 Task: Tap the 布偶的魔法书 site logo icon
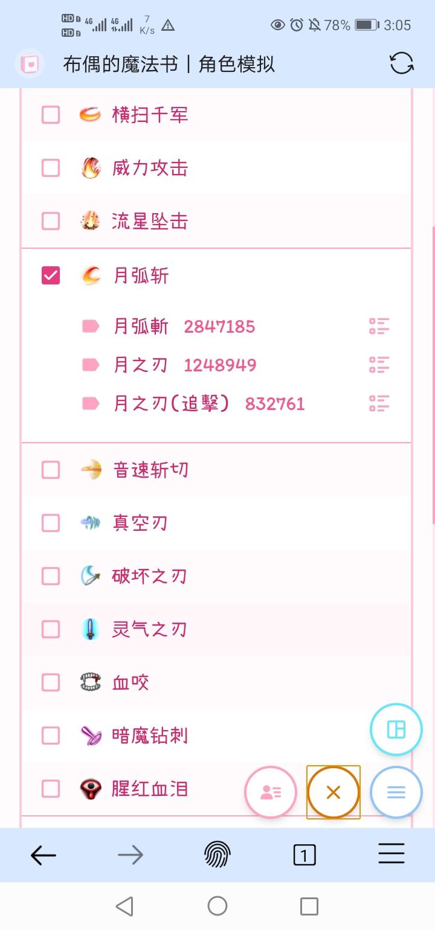(30, 63)
